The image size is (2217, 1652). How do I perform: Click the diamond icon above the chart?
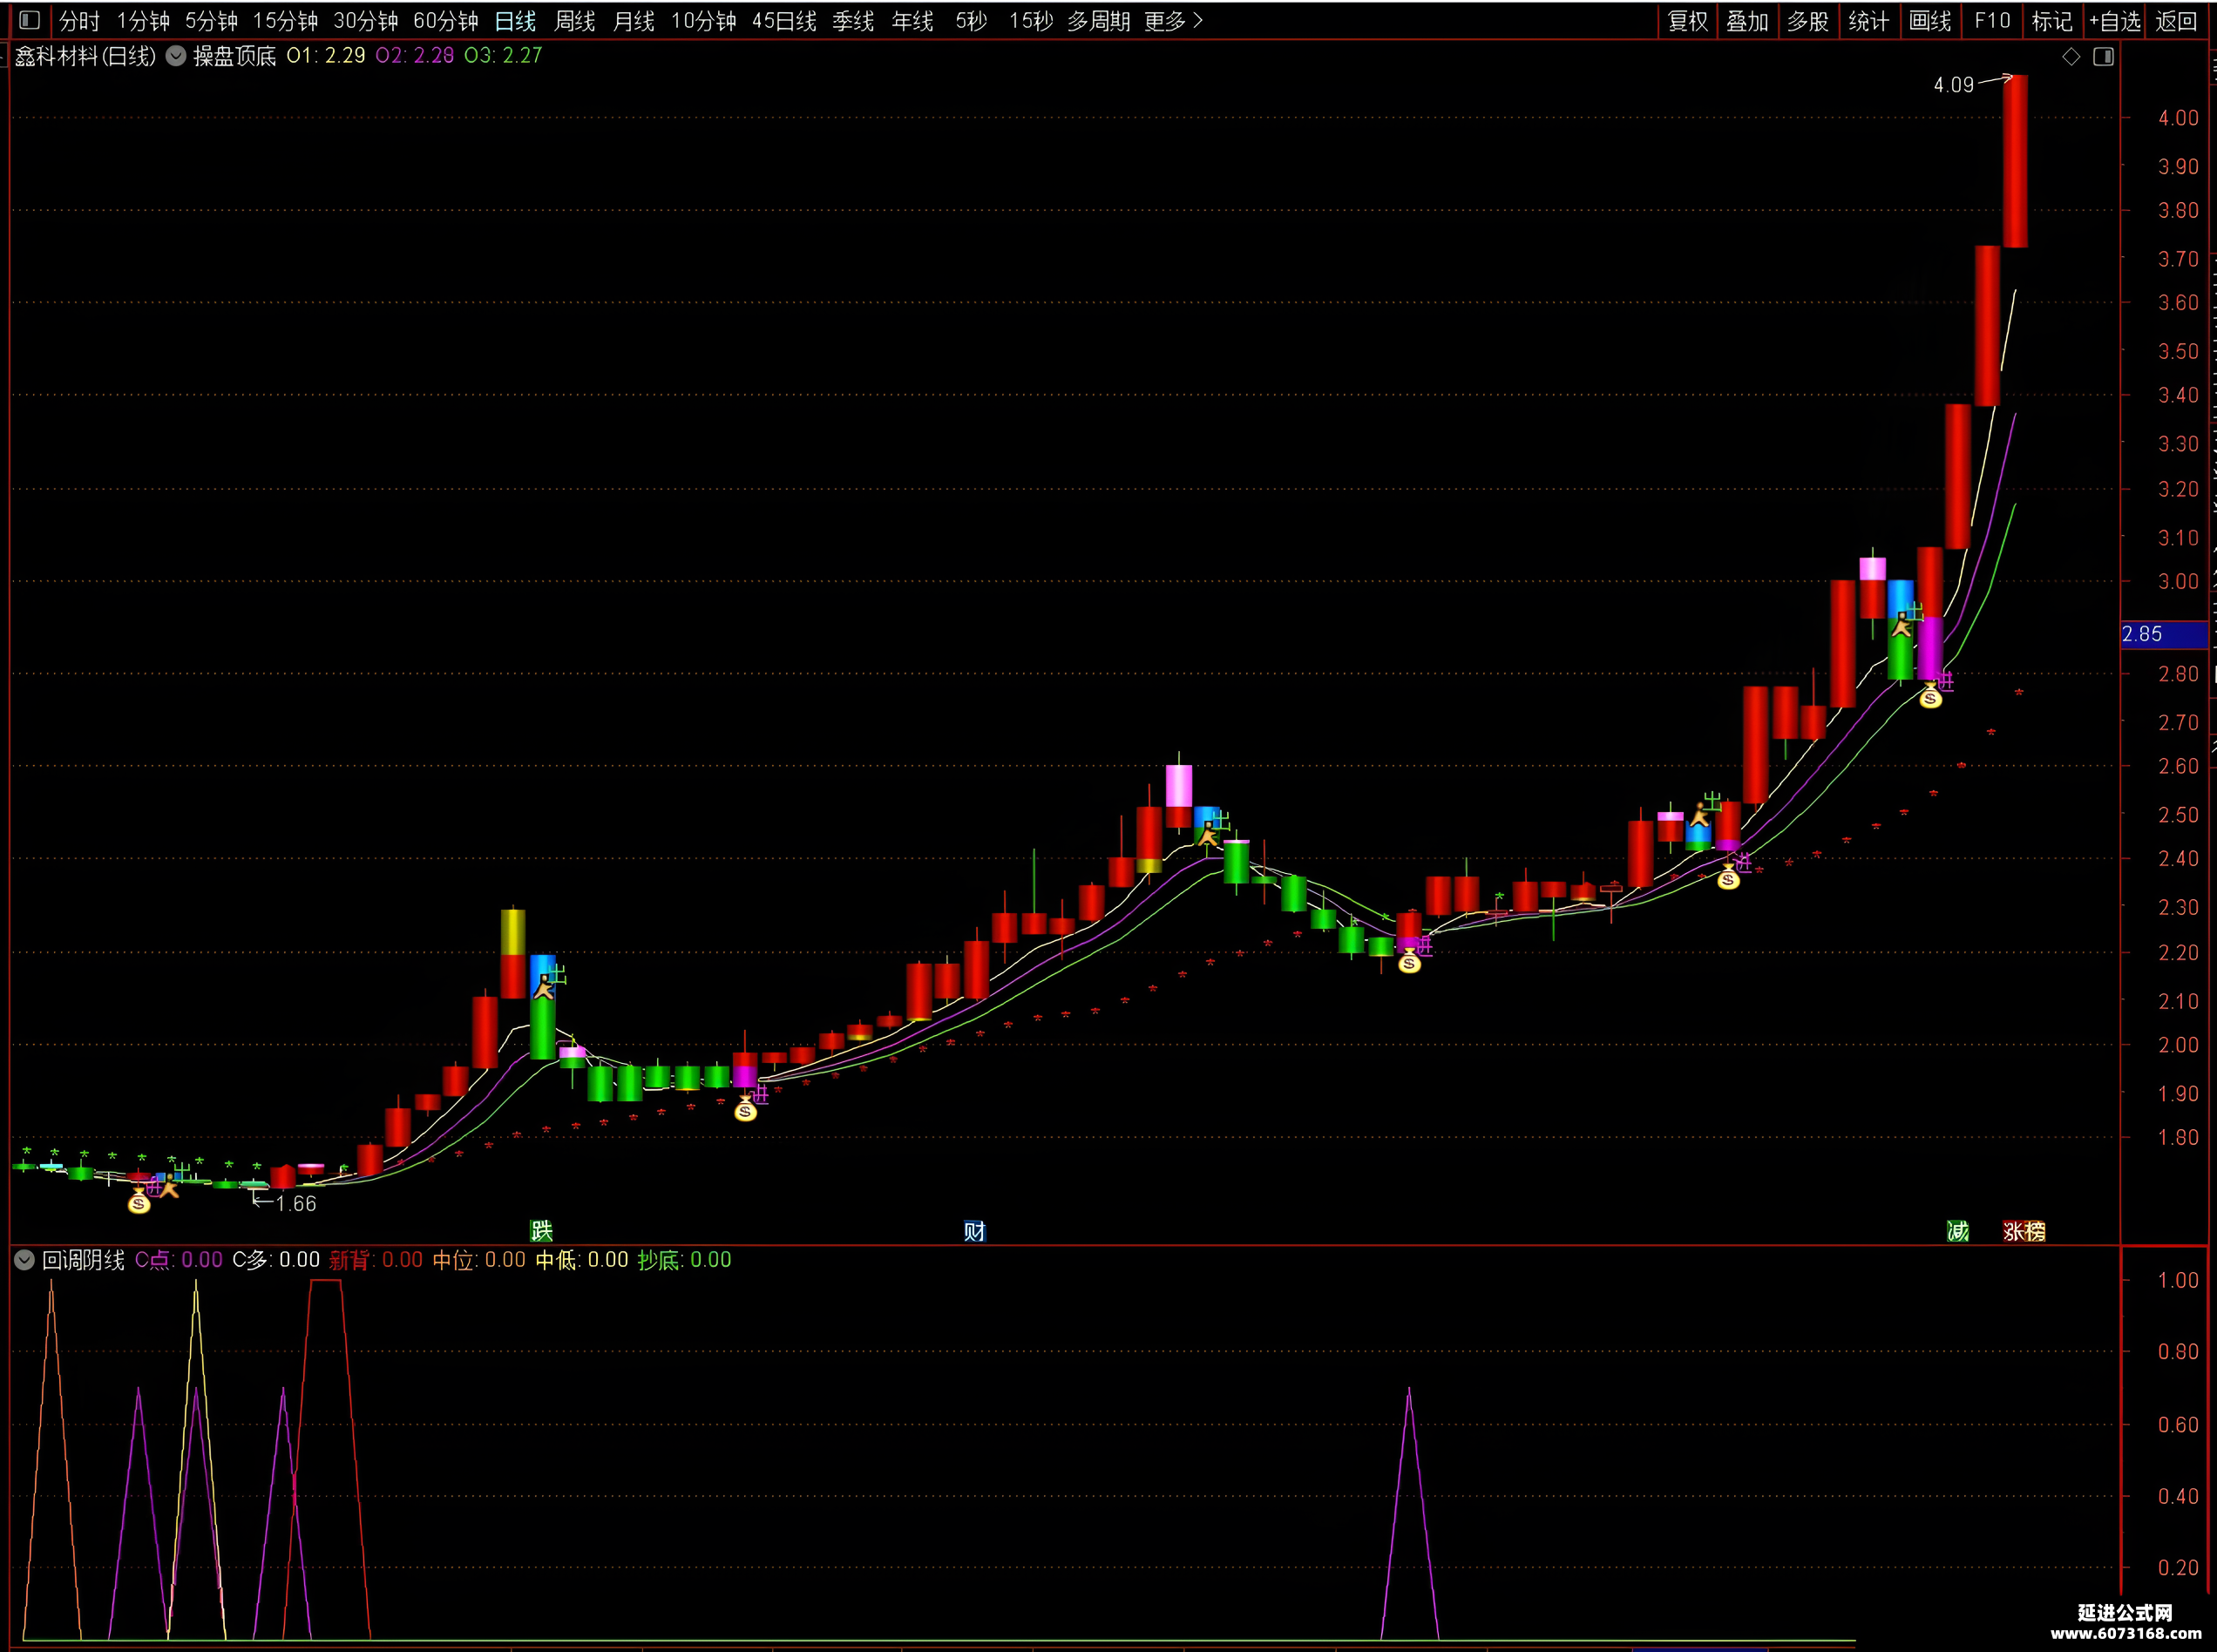[x=2071, y=57]
